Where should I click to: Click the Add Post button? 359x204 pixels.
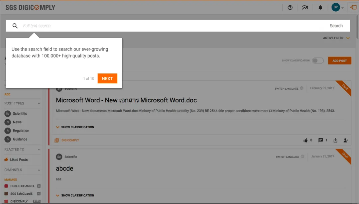point(339,61)
